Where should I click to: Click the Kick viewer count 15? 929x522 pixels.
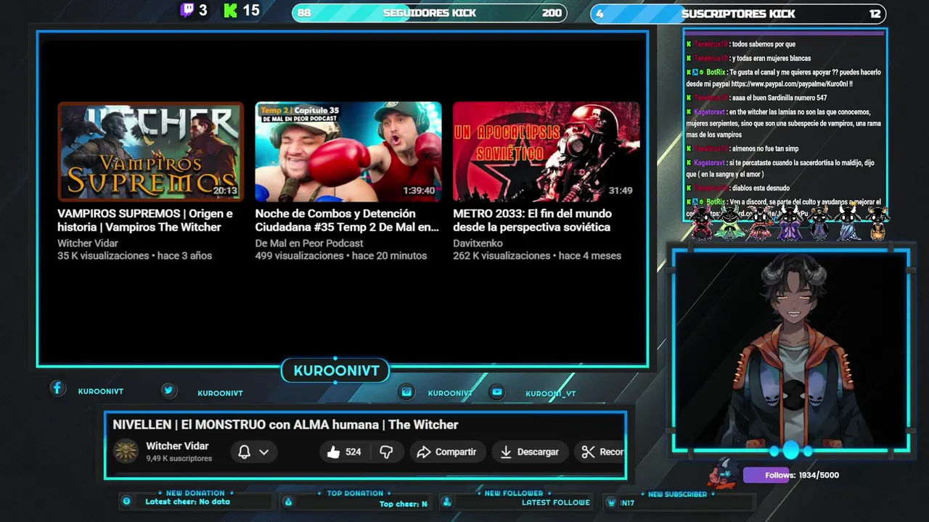[251, 10]
